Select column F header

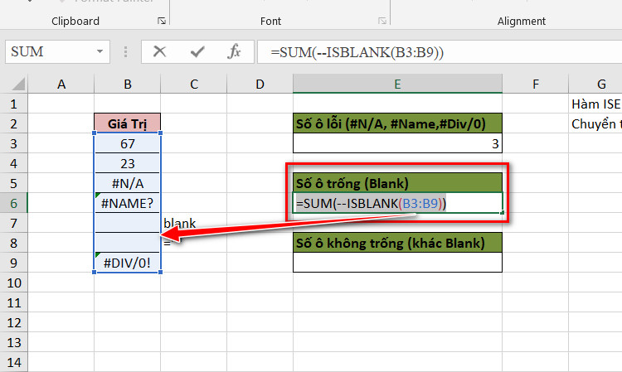click(x=536, y=84)
